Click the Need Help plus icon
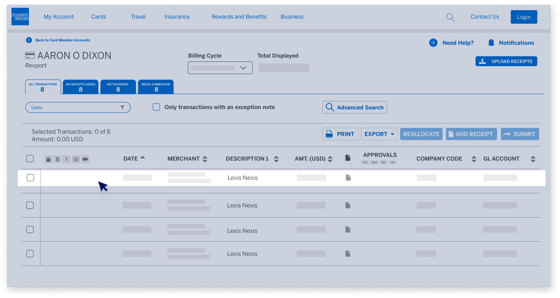560x298 pixels. point(433,43)
